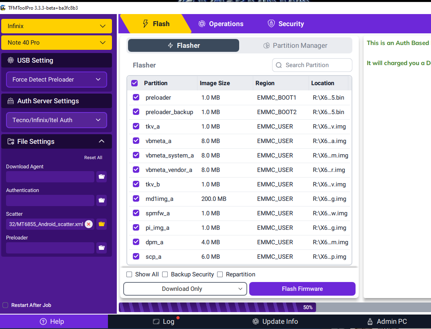The width and height of the screenshot is (431, 329).
Task: Click the File Settings folder icon
Action: coord(11,141)
